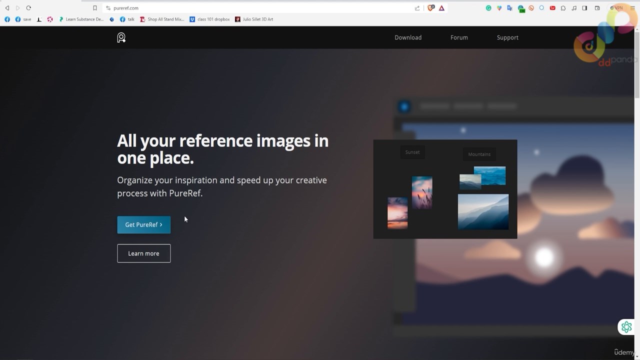
Task: Open the Support link in site navigation
Action: [x=507, y=37]
